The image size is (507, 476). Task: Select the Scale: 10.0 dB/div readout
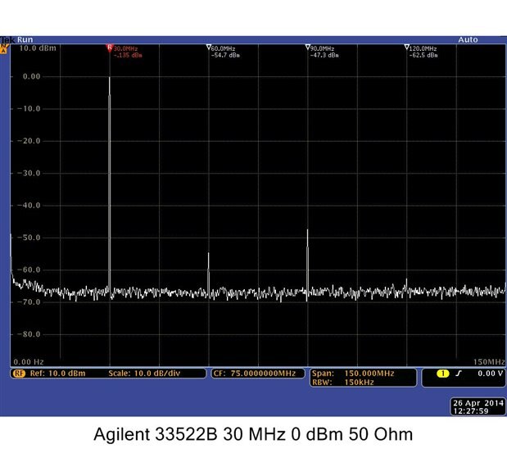[x=144, y=374]
